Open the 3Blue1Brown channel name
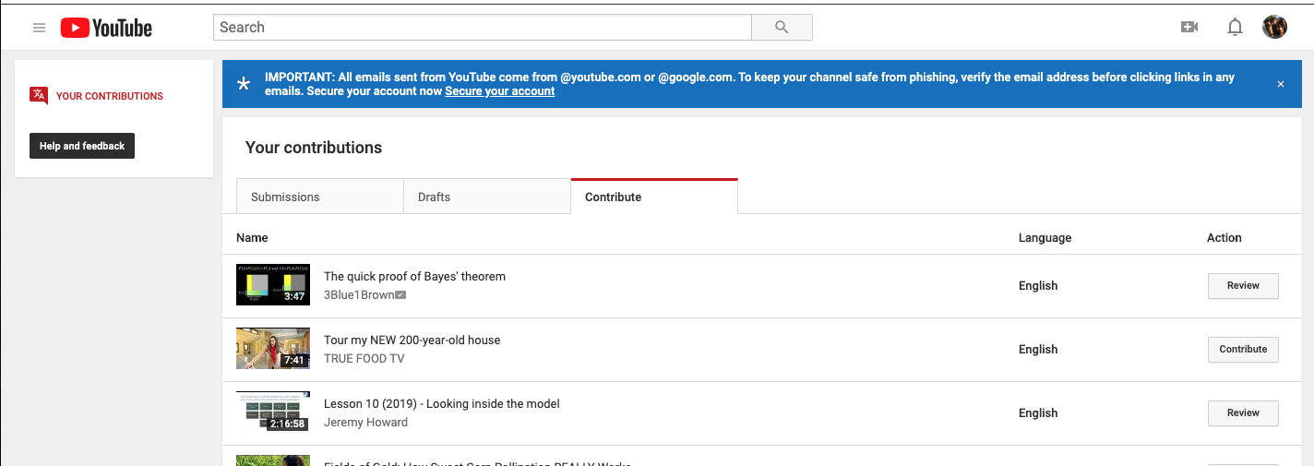The height and width of the screenshot is (466, 1314). (359, 295)
